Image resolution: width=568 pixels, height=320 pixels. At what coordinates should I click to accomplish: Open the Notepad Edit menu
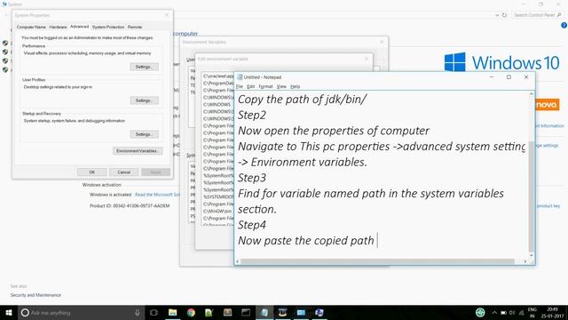[x=250, y=86]
